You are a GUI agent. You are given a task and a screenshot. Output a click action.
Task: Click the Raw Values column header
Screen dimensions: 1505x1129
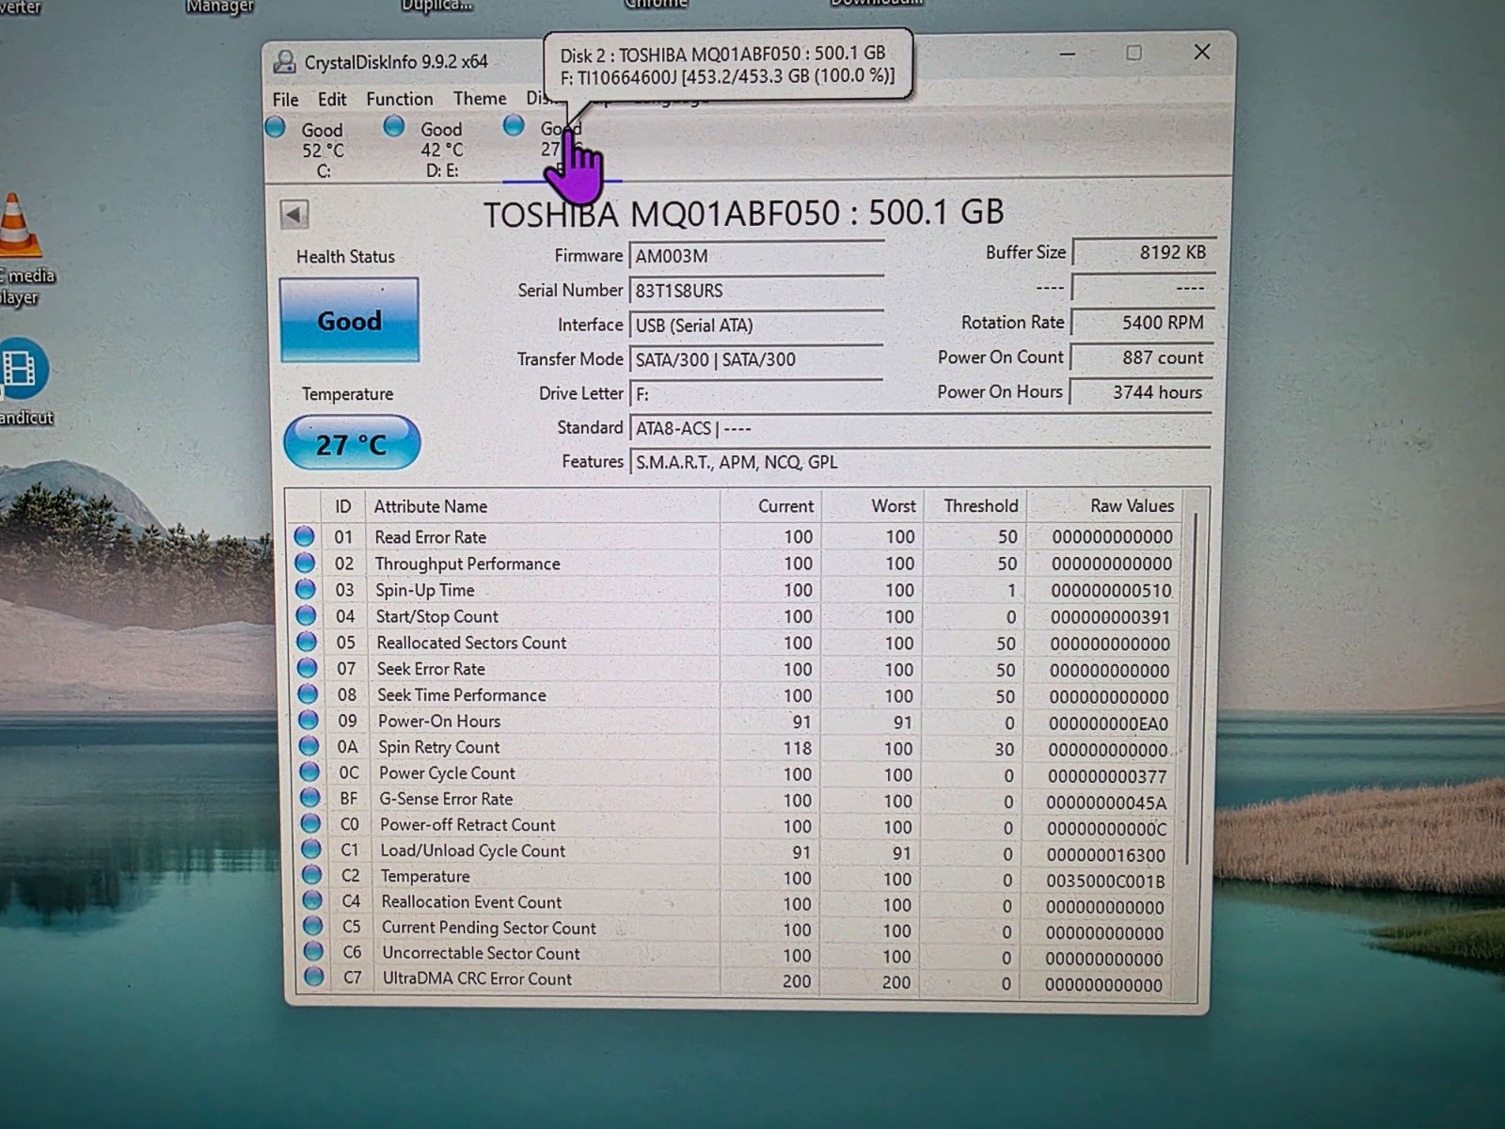1104,506
